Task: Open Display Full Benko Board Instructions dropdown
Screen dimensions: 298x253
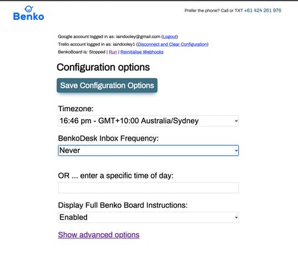Action: tap(148, 217)
